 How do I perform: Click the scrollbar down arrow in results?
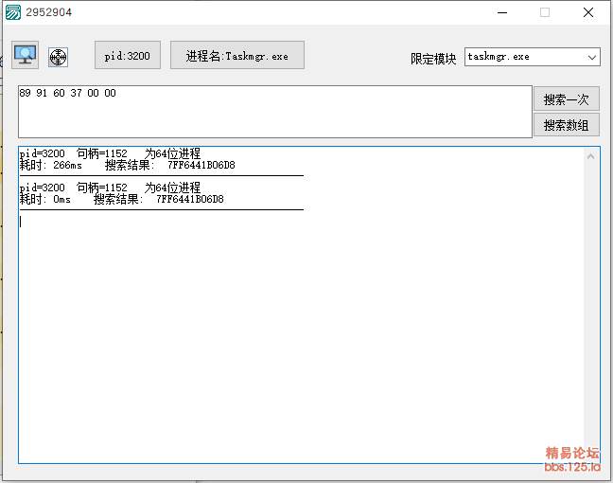[591, 455]
